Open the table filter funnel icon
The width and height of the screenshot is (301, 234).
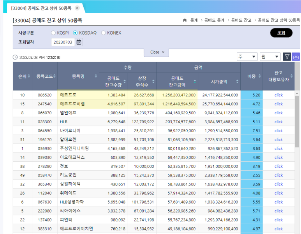tap(287, 57)
